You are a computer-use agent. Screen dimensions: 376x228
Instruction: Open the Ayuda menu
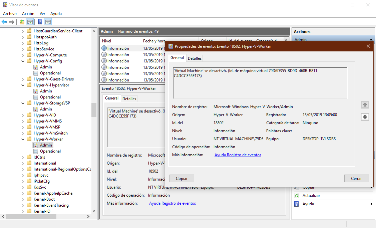click(x=56, y=14)
